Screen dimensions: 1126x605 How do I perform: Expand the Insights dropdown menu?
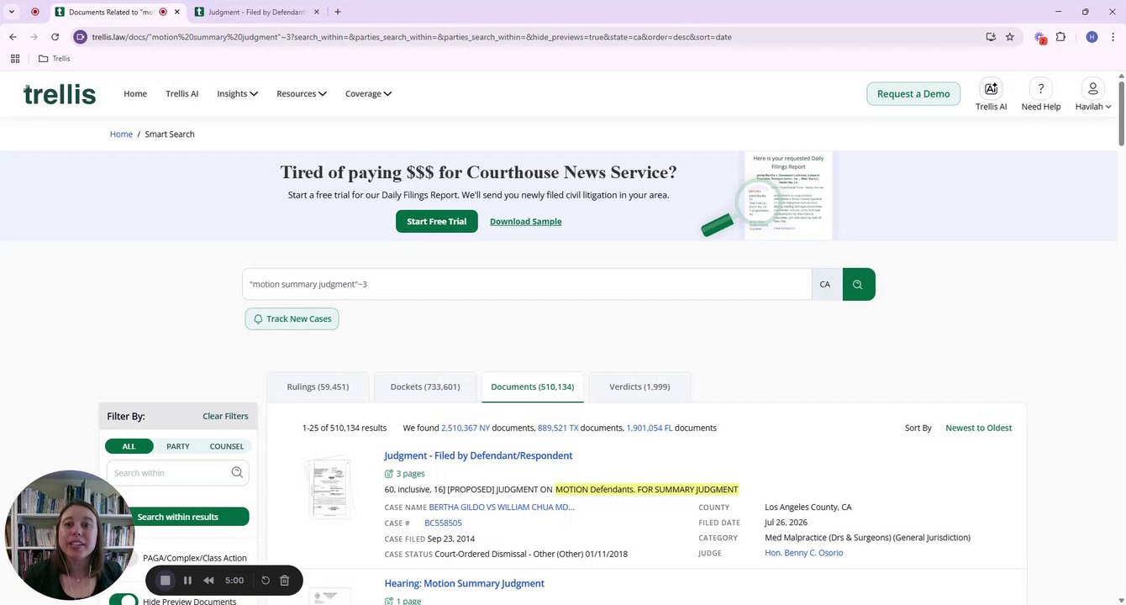[237, 94]
